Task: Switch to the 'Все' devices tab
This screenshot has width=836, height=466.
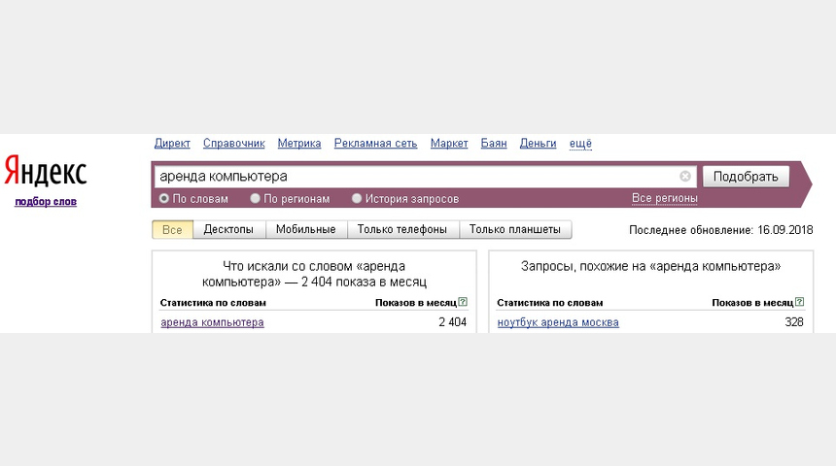Action: (x=172, y=229)
